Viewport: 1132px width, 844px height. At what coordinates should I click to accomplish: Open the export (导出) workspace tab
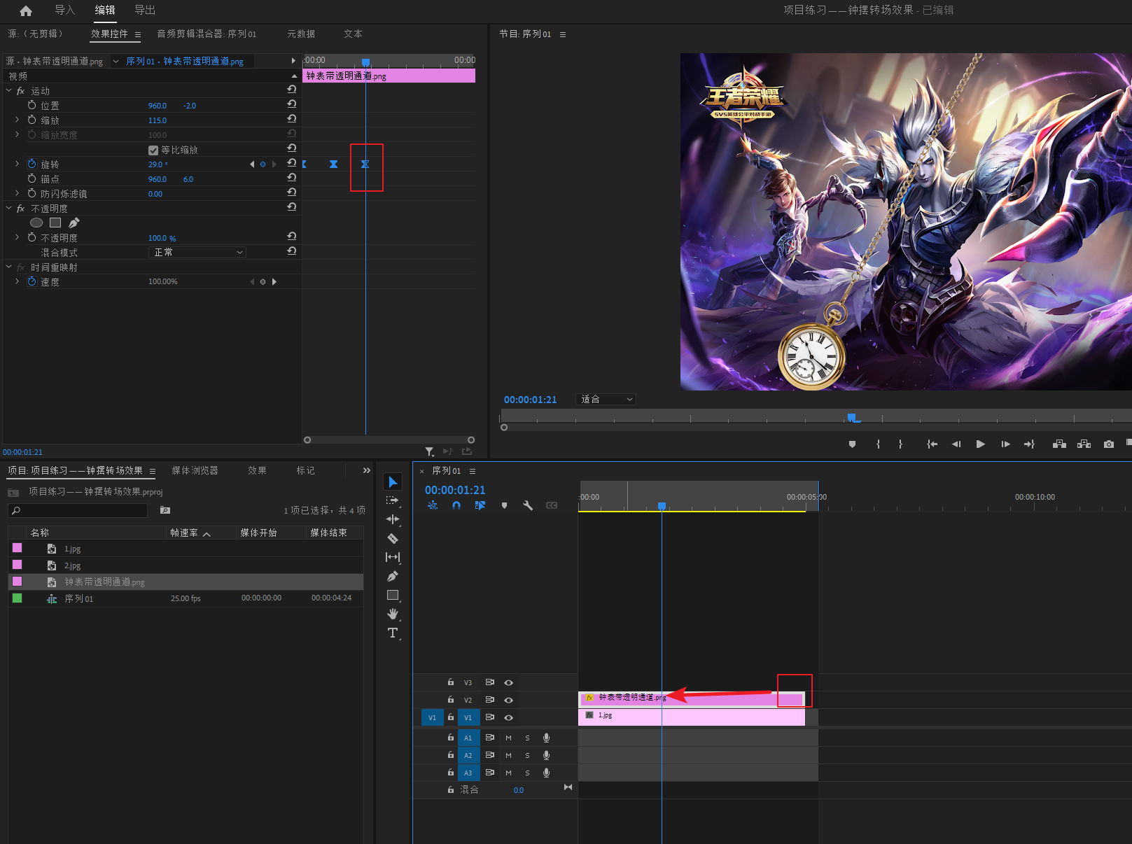click(145, 10)
